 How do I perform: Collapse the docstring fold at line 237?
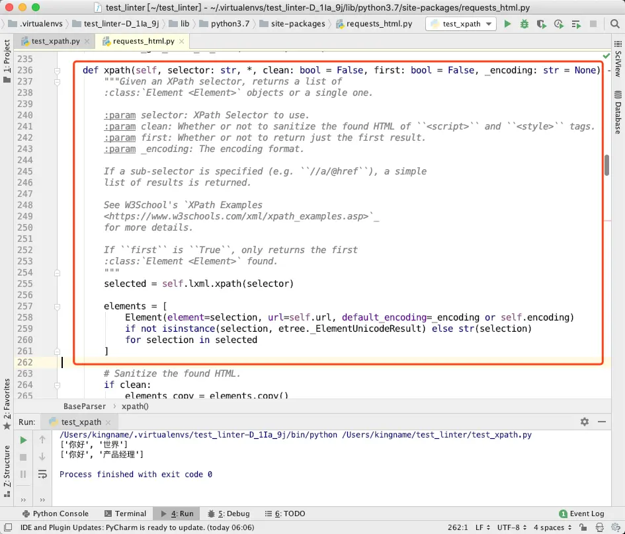(57, 82)
